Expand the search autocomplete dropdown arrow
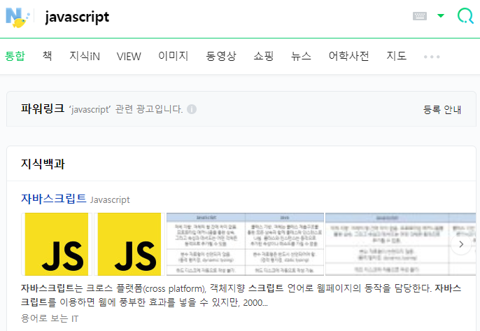Viewport: 480px width, 331px height. [441, 15]
